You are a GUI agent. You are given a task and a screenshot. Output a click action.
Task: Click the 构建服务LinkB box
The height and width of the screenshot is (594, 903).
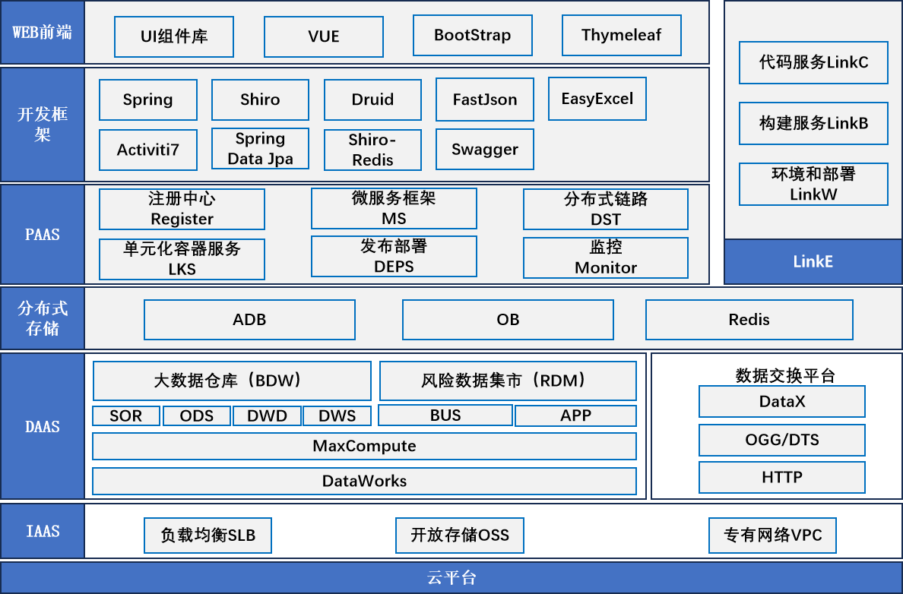tap(814, 123)
